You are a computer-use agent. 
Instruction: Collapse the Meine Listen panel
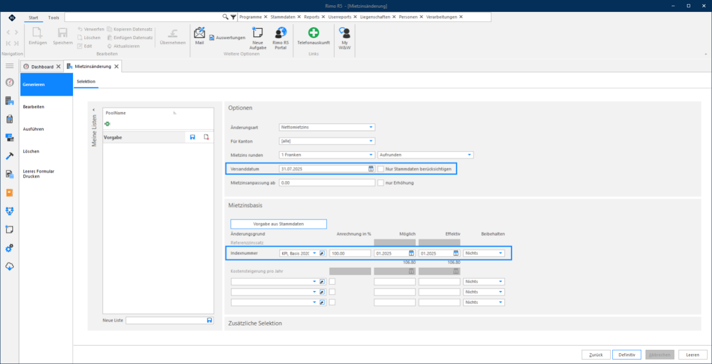coord(94,110)
